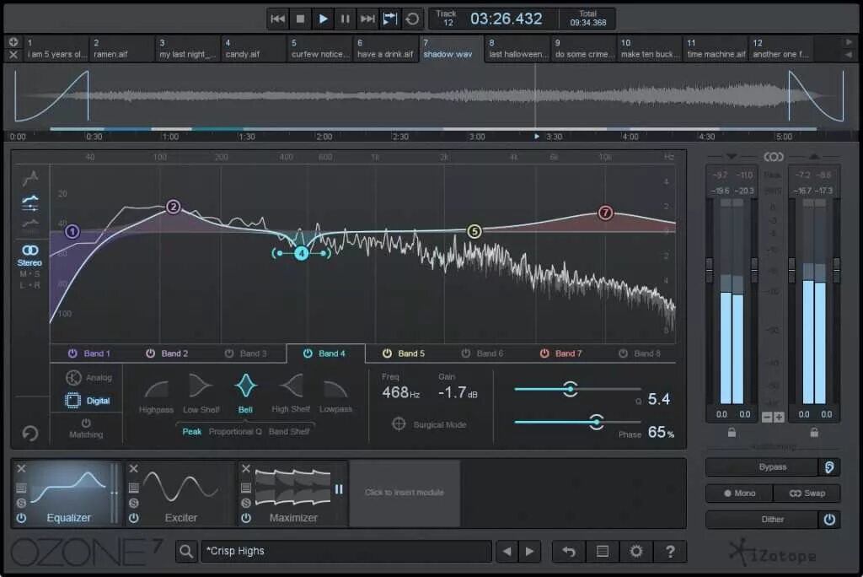This screenshot has height=577, width=863.
Task: Toggle the loop playback icon
Action: tap(389, 19)
